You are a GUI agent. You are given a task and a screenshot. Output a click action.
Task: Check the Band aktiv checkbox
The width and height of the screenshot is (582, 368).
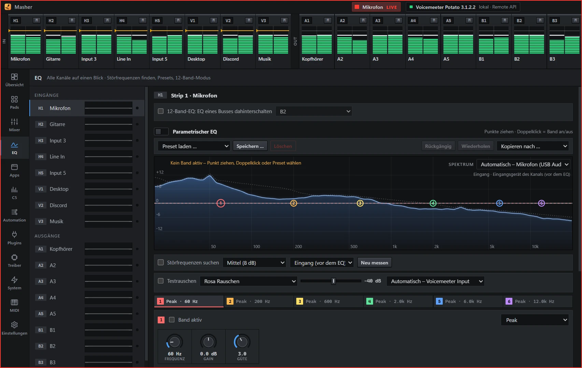[x=172, y=320]
